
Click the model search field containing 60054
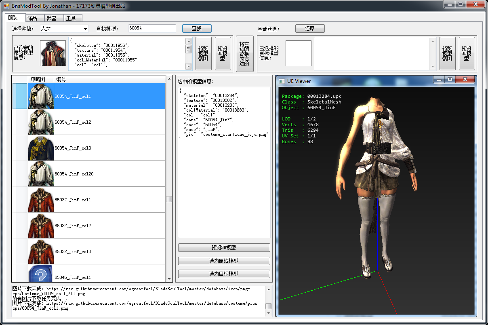152,29
